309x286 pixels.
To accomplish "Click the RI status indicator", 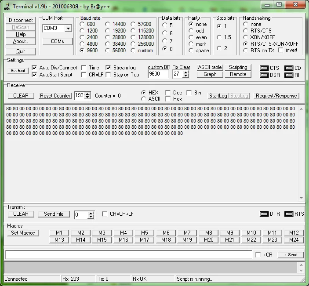I will pyautogui.click(x=289, y=75).
